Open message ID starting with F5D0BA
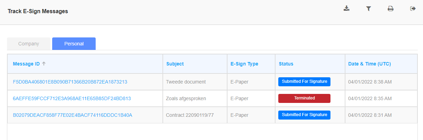Viewport: 423px width, 140px height. pos(70,82)
